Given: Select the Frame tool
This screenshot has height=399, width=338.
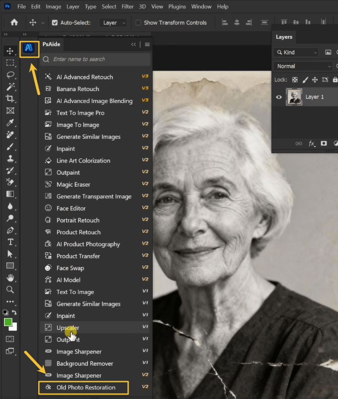Looking at the screenshot, I should click(10, 111).
